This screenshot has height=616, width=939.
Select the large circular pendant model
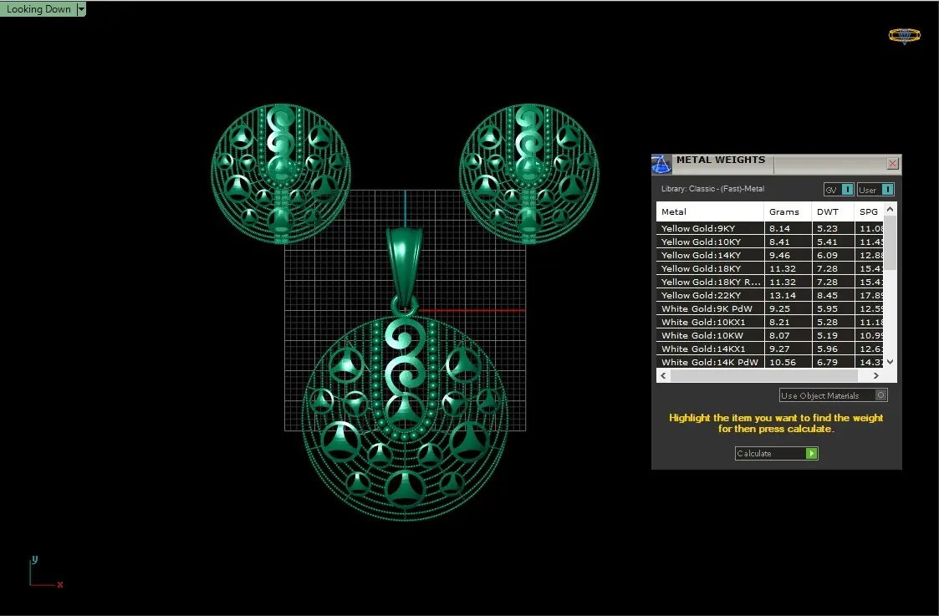coord(406,418)
